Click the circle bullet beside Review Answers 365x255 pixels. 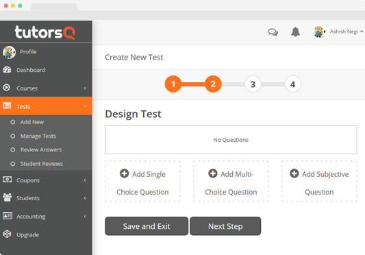tap(13, 149)
